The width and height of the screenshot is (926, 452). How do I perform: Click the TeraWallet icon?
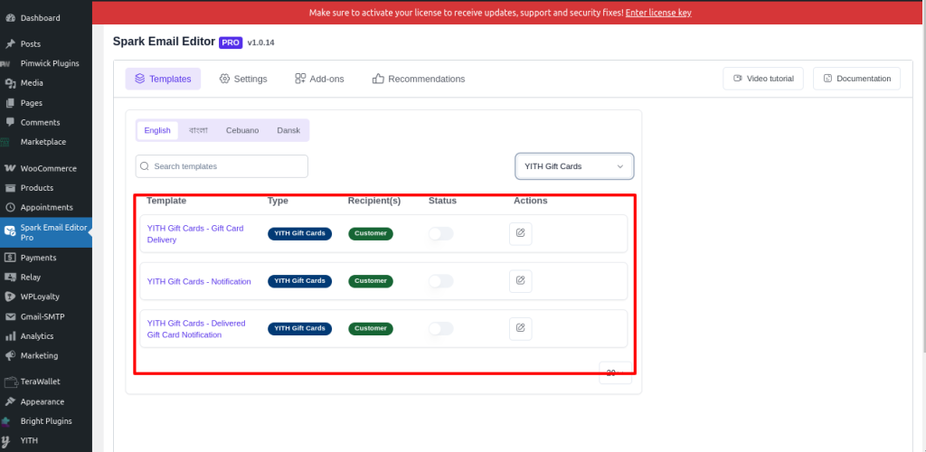(10, 381)
